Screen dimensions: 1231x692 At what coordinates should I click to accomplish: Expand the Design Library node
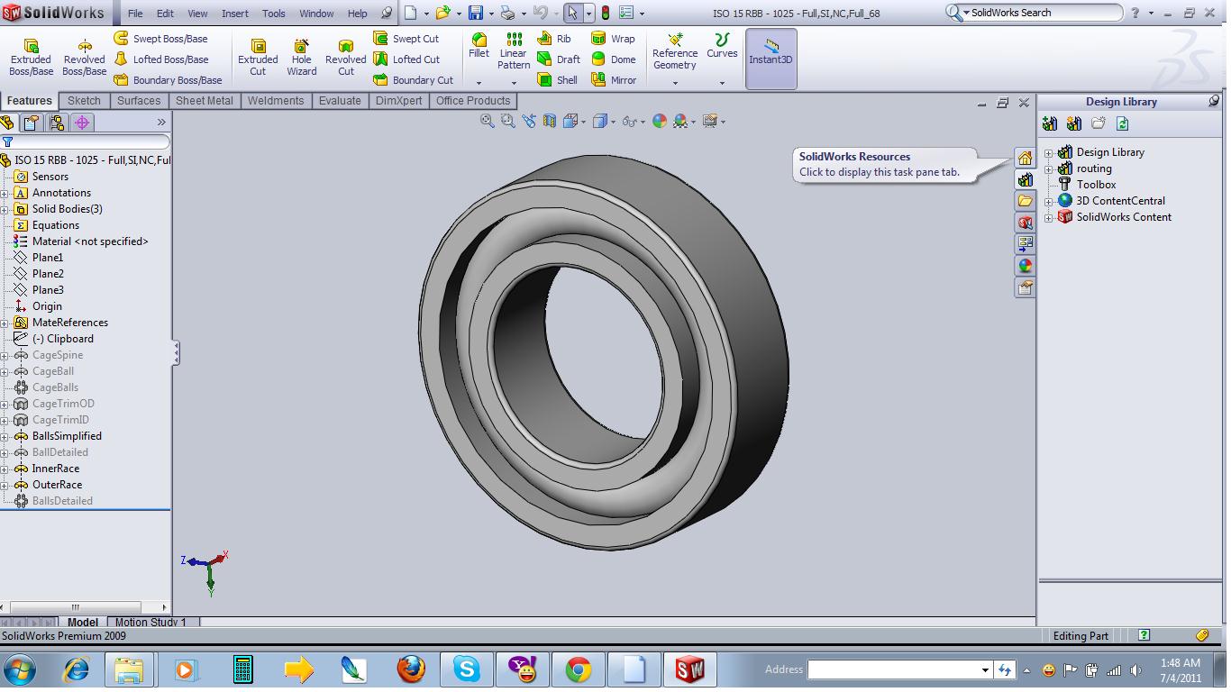pyautogui.click(x=1049, y=153)
